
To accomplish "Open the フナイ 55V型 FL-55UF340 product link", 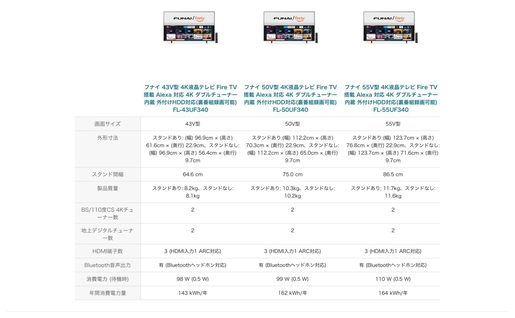I will [x=391, y=98].
